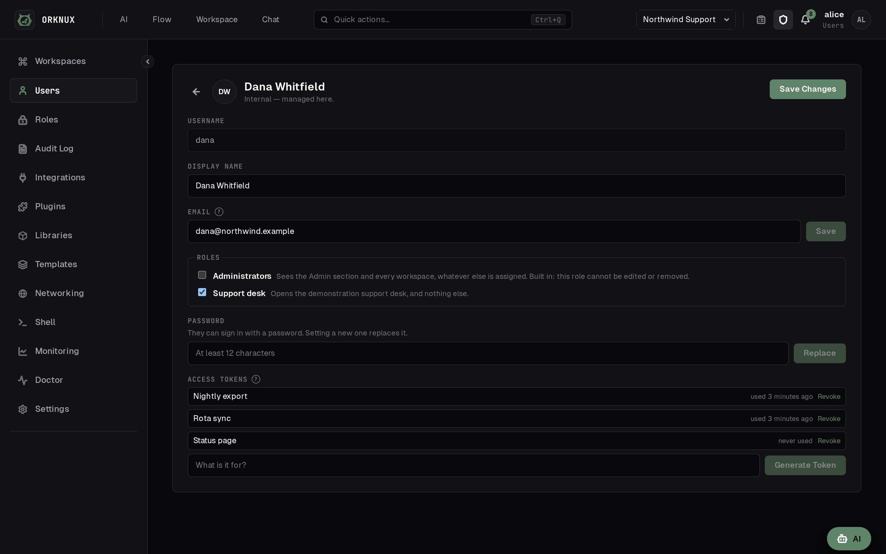Viewport: 886px width, 554px height.
Task: Open the Roles sidebar section
Action: coord(73,119)
